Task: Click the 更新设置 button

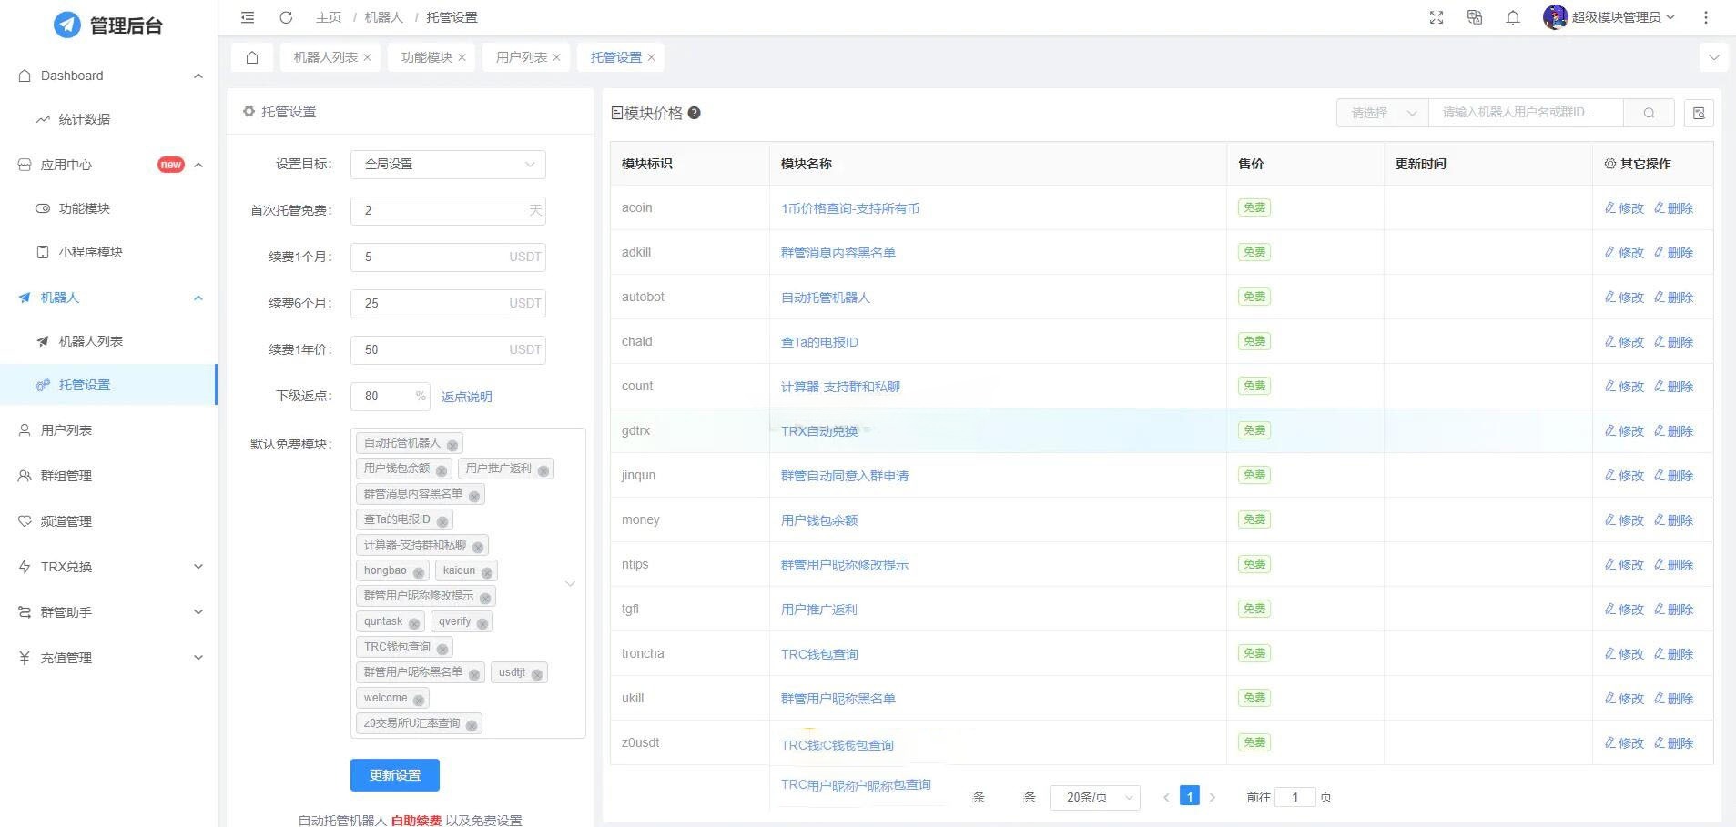Action: pos(394,774)
